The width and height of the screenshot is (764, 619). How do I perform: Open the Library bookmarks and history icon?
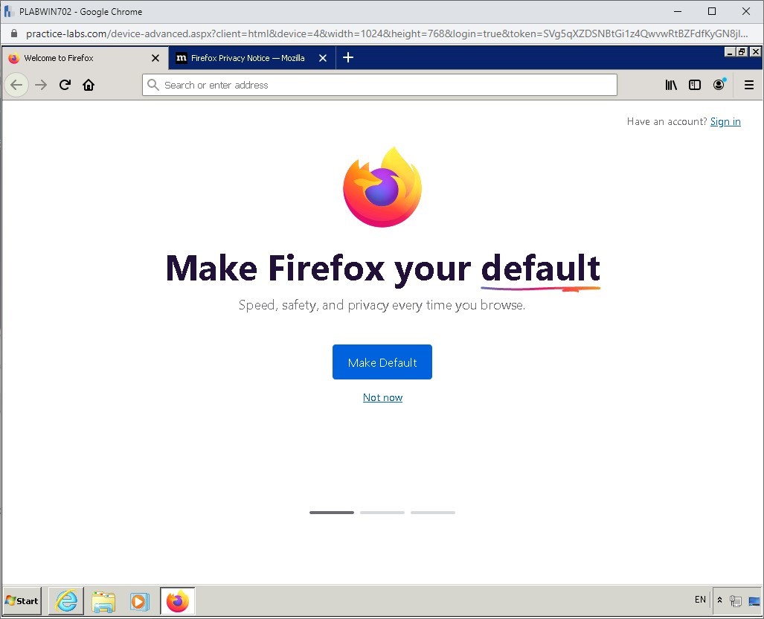tap(671, 85)
